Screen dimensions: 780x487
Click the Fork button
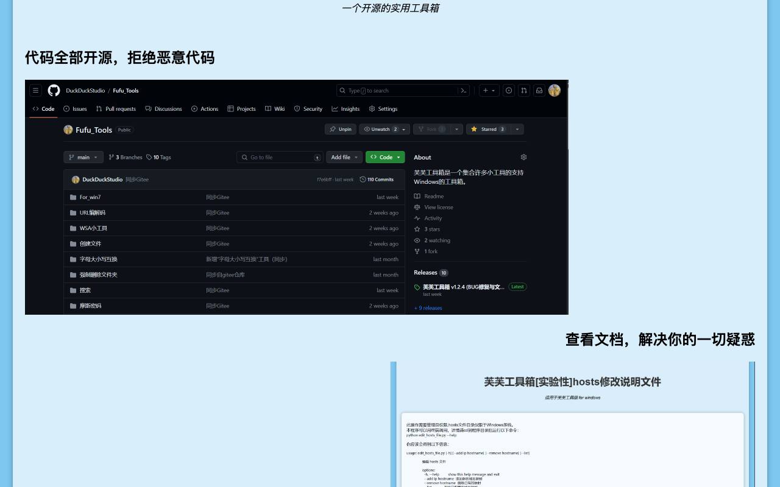click(x=432, y=129)
